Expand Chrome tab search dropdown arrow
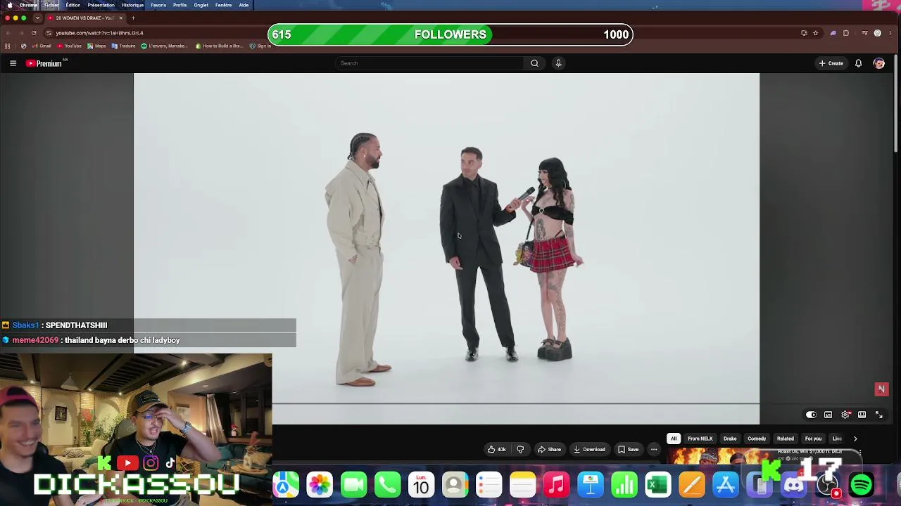Image resolution: width=901 pixels, height=506 pixels. (37, 18)
